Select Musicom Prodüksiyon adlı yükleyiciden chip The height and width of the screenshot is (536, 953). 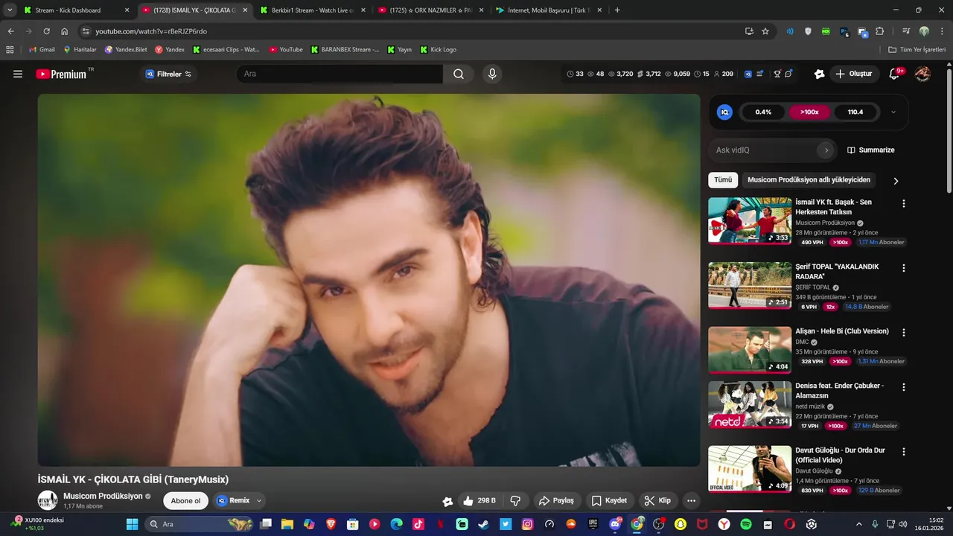pyautogui.click(x=809, y=180)
